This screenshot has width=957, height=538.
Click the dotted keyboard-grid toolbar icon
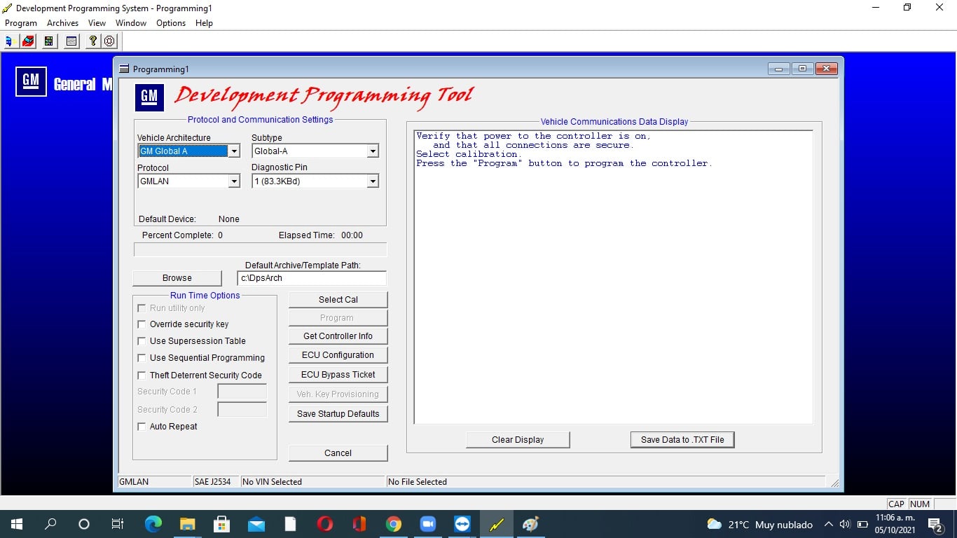point(71,41)
